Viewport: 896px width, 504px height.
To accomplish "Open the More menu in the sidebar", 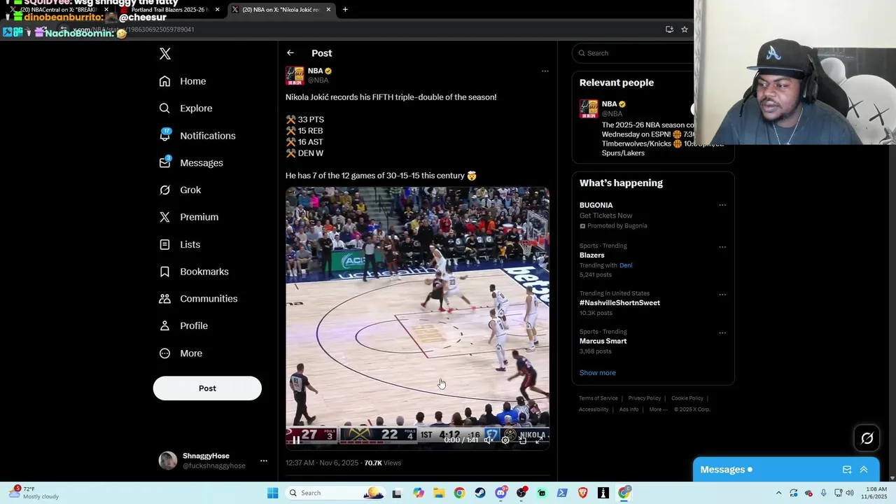I will click(181, 353).
